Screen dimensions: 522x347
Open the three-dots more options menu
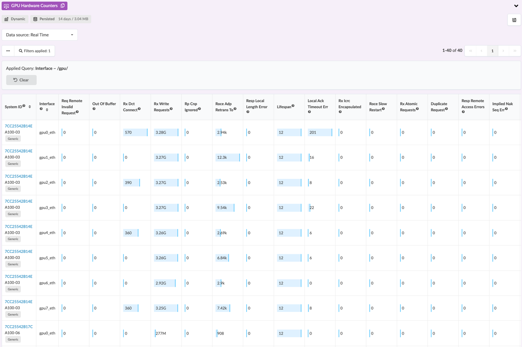point(8,51)
